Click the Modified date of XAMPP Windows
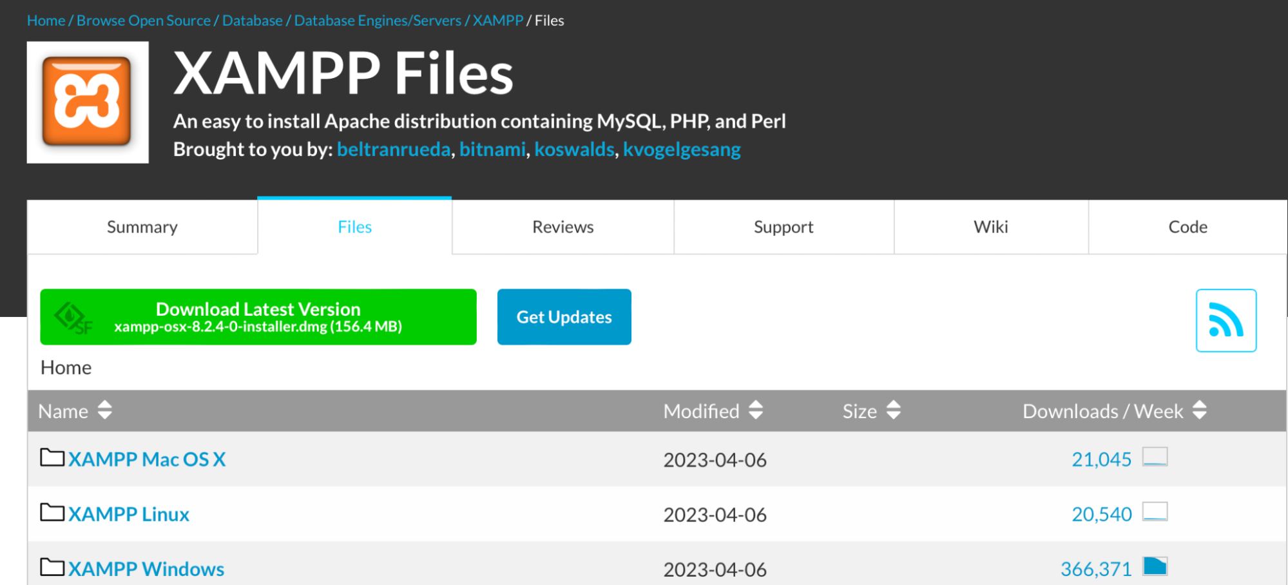The image size is (1288, 585). pyautogui.click(x=715, y=570)
